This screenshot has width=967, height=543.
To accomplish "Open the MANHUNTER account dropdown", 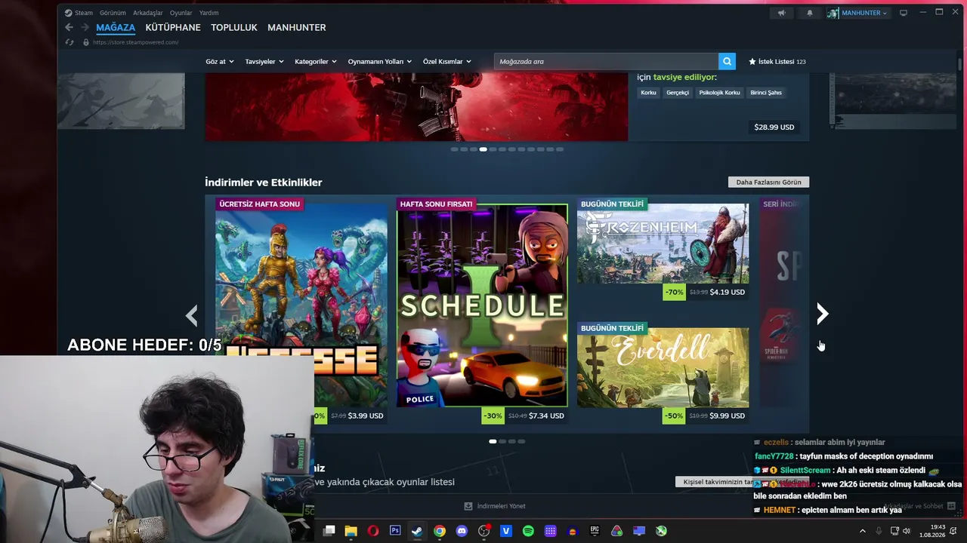I will pyautogui.click(x=864, y=13).
